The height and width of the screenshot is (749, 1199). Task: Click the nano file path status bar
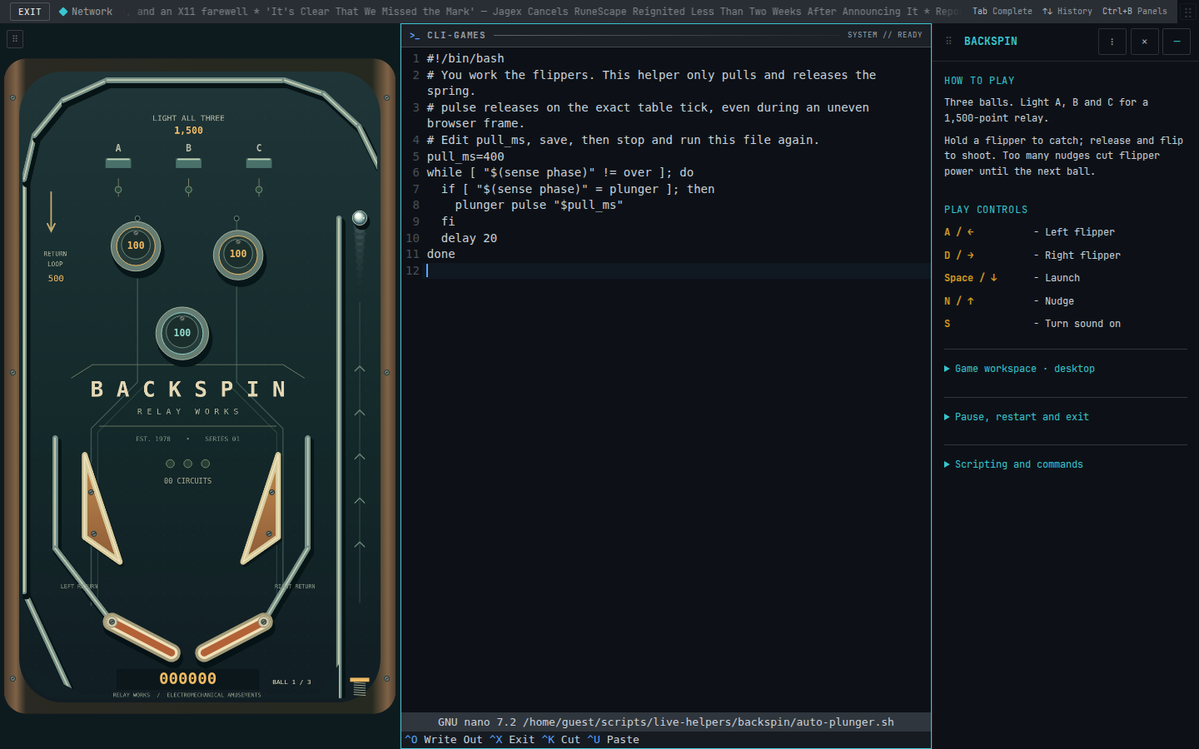coord(666,722)
